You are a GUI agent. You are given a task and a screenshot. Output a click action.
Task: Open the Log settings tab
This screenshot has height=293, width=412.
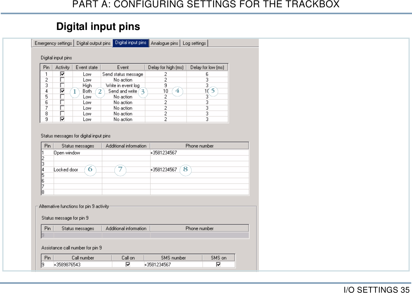(194, 43)
